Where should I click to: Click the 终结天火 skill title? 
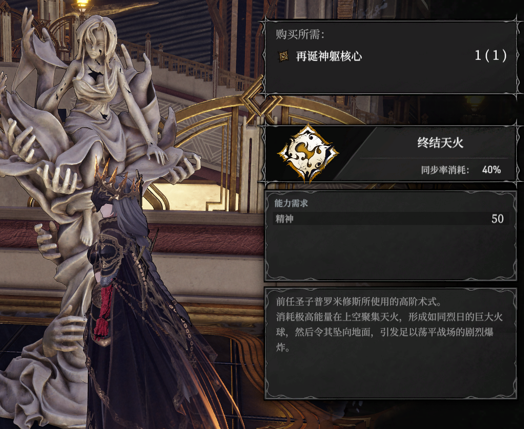click(x=440, y=143)
